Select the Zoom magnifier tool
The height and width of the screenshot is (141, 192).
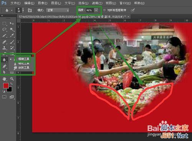[x=12, y=79]
